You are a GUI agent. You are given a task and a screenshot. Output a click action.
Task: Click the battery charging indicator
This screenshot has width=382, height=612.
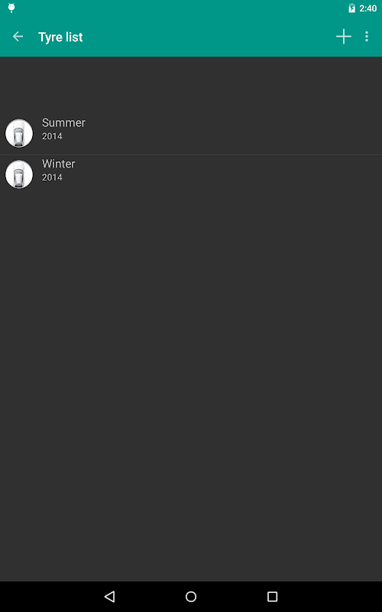pyautogui.click(x=351, y=8)
